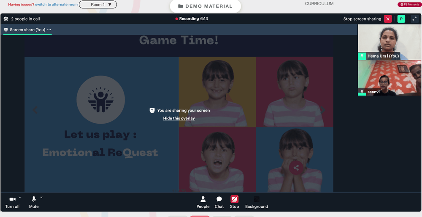Click switch to alternate room link

tap(56, 5)
